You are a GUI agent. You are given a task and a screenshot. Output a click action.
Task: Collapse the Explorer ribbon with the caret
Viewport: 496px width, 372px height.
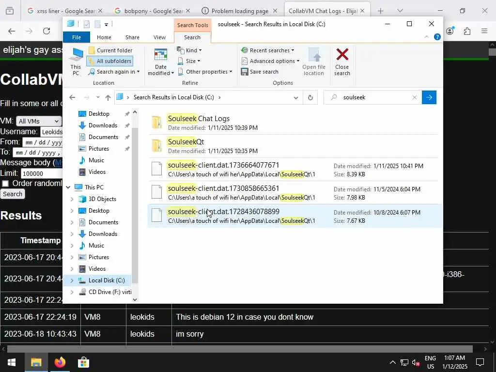(x=426, y=37)
